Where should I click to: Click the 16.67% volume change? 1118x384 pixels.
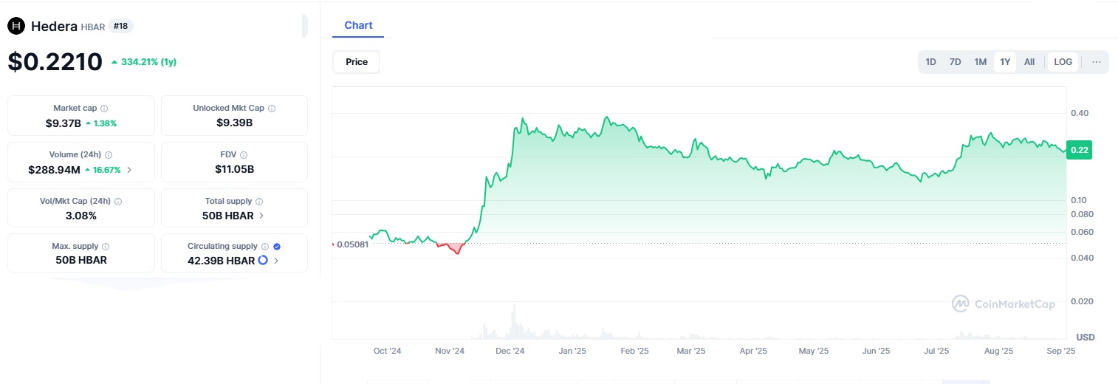[103, 170]
